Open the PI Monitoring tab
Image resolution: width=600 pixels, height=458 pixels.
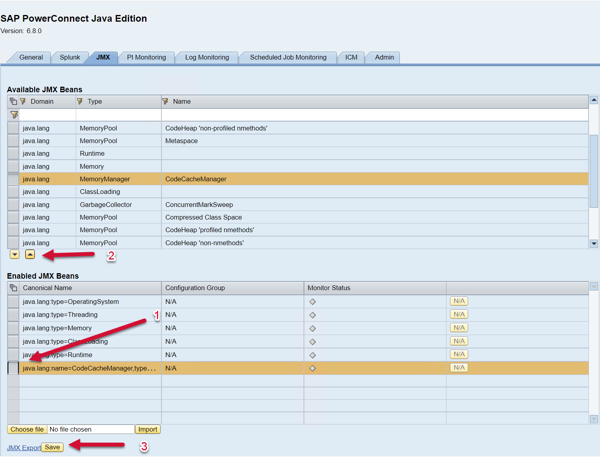coord(146,57)
